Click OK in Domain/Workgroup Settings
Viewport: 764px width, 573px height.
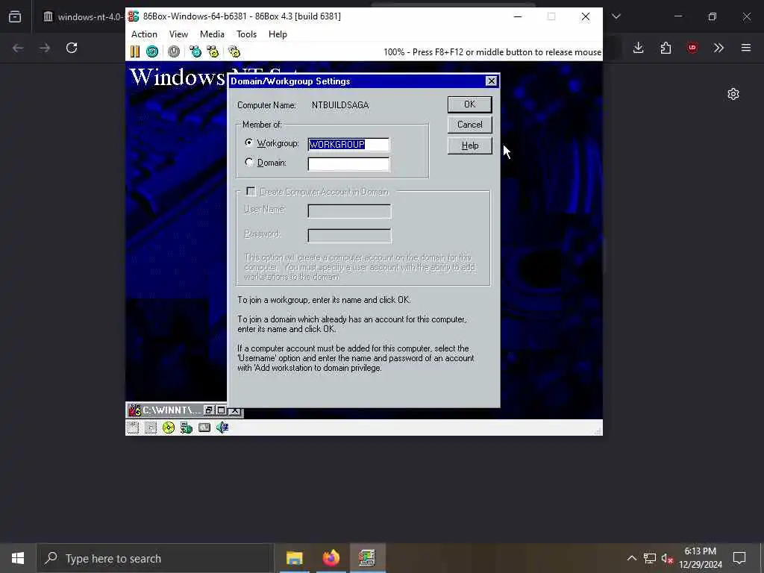[x=470, y=104]
